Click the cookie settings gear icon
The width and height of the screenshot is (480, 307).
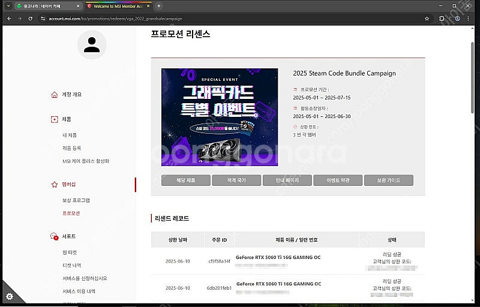10,296
